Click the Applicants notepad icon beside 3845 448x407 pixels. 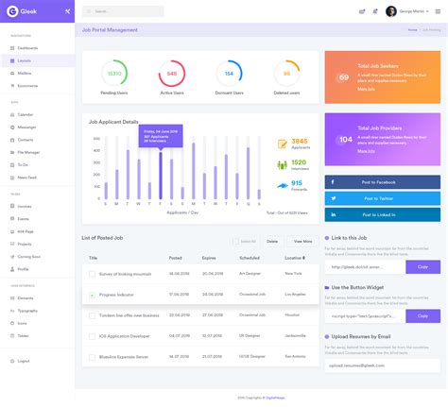[x=283, y=144]
